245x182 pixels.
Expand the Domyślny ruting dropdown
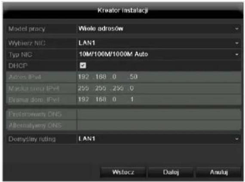pyautogui.click(x=159, y=139)
